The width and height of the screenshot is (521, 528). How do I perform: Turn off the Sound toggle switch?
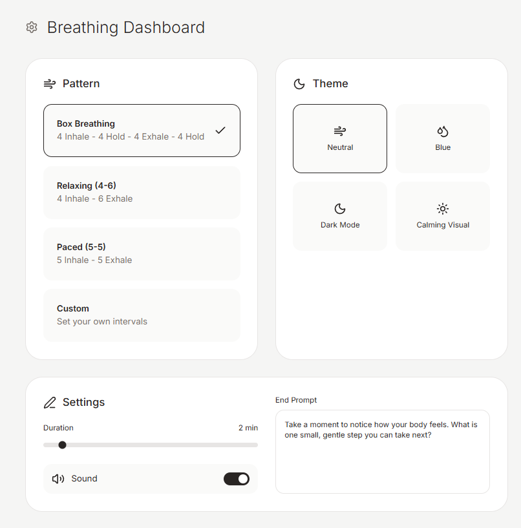[x=237, y=479]
